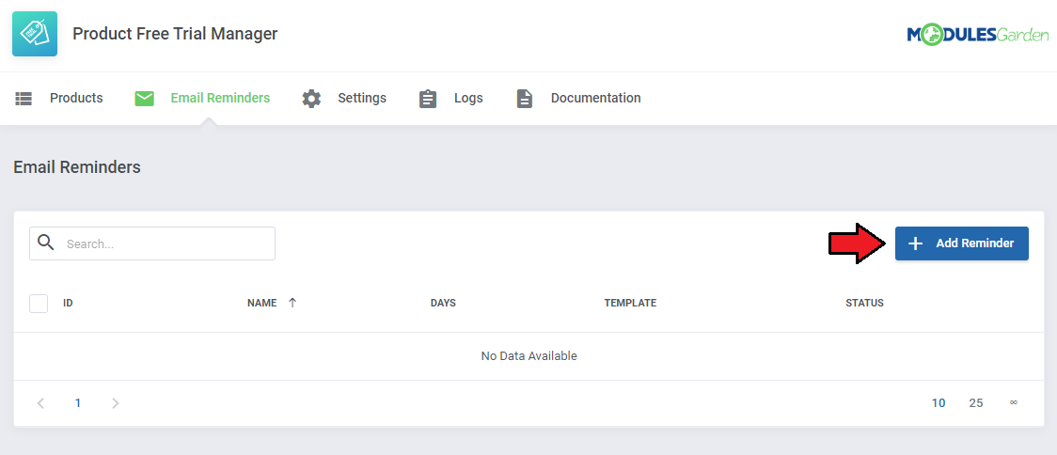Go to previous page chevron
1057x455 pixels.
click(x=40, y=403)
